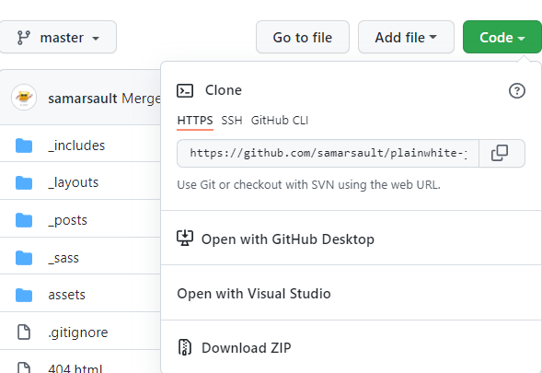Click the folder icon beside _sass
Image resolution: width=542 pixels, height=373 pixels.
point(24,258)
